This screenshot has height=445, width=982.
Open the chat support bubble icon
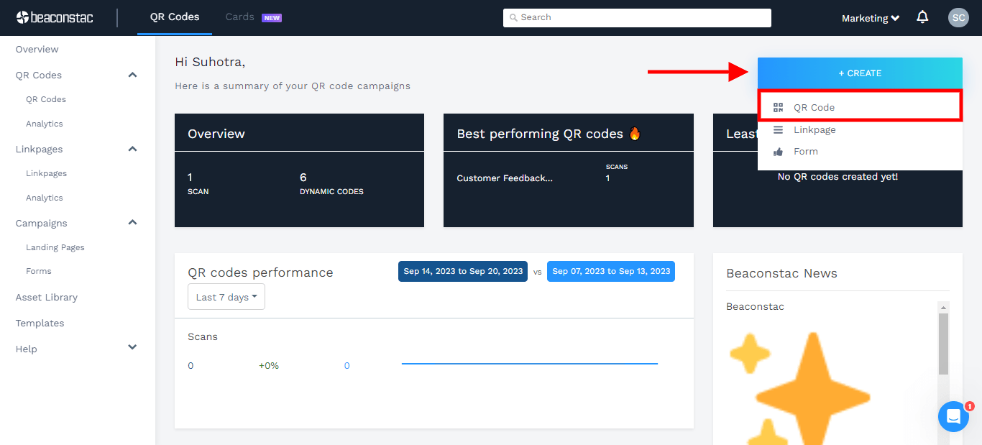(x=953, y=416)
